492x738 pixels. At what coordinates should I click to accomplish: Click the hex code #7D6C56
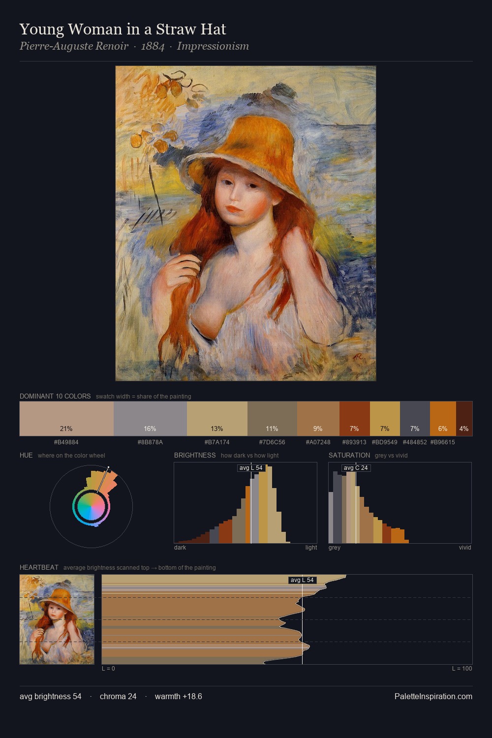(x=272, y=442)
